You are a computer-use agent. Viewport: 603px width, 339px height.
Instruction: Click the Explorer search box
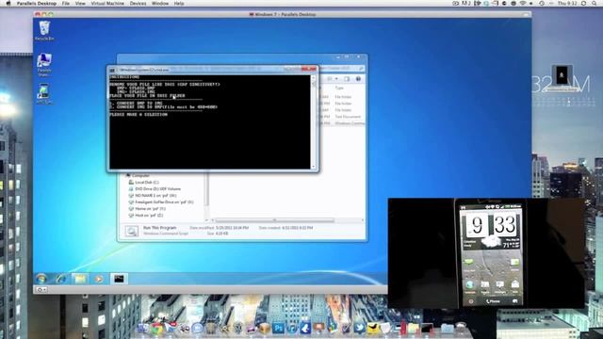click(x=342, y=69)
